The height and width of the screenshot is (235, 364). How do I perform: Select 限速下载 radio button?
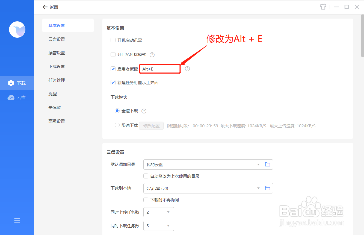(x=117, y=125)
